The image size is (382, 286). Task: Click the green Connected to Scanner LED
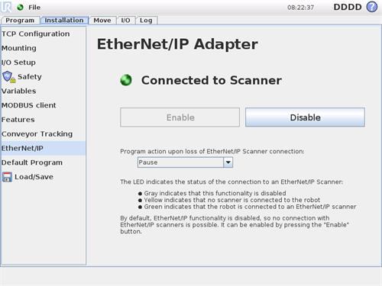(x=126, y=80)
